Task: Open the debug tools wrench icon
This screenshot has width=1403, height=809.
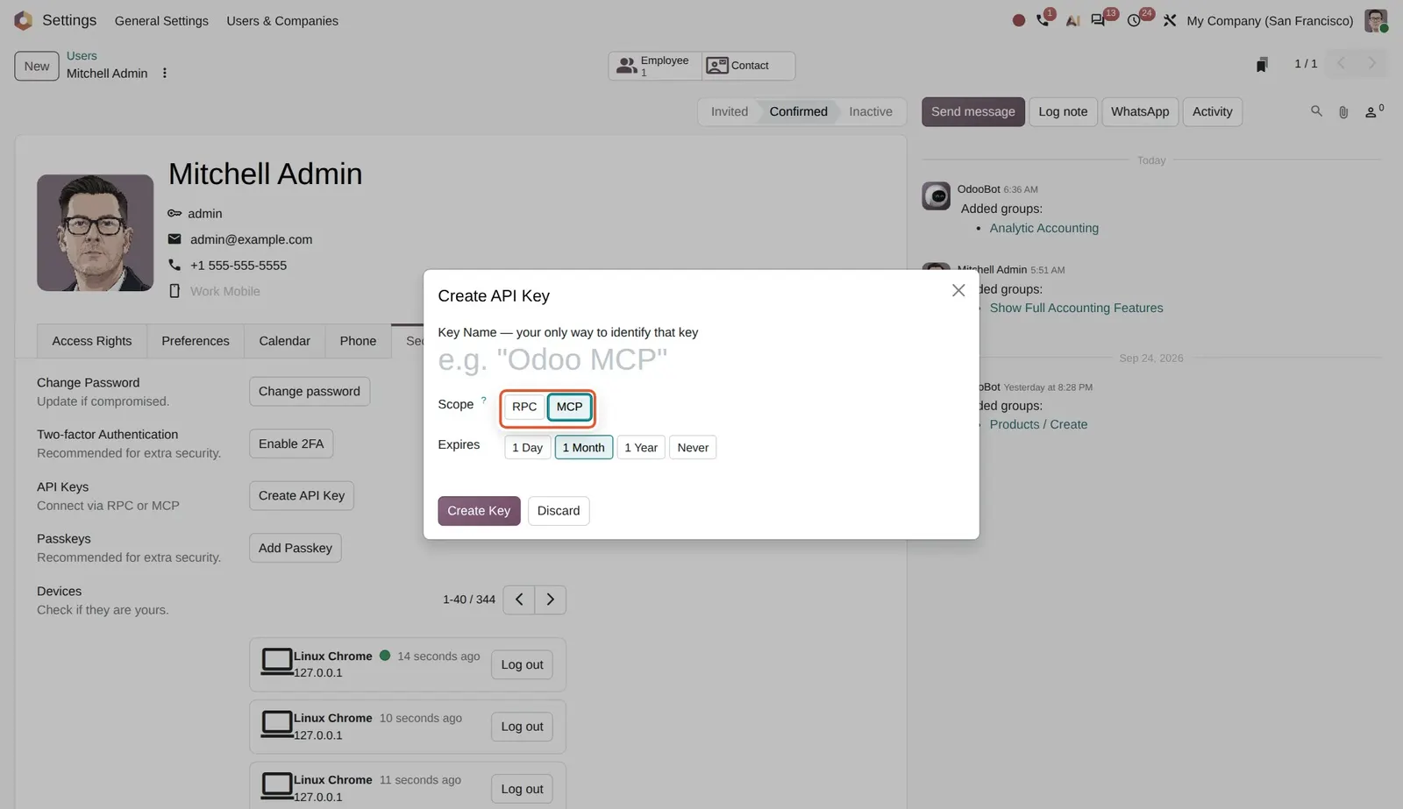Action: click(x=1170, y=20)
